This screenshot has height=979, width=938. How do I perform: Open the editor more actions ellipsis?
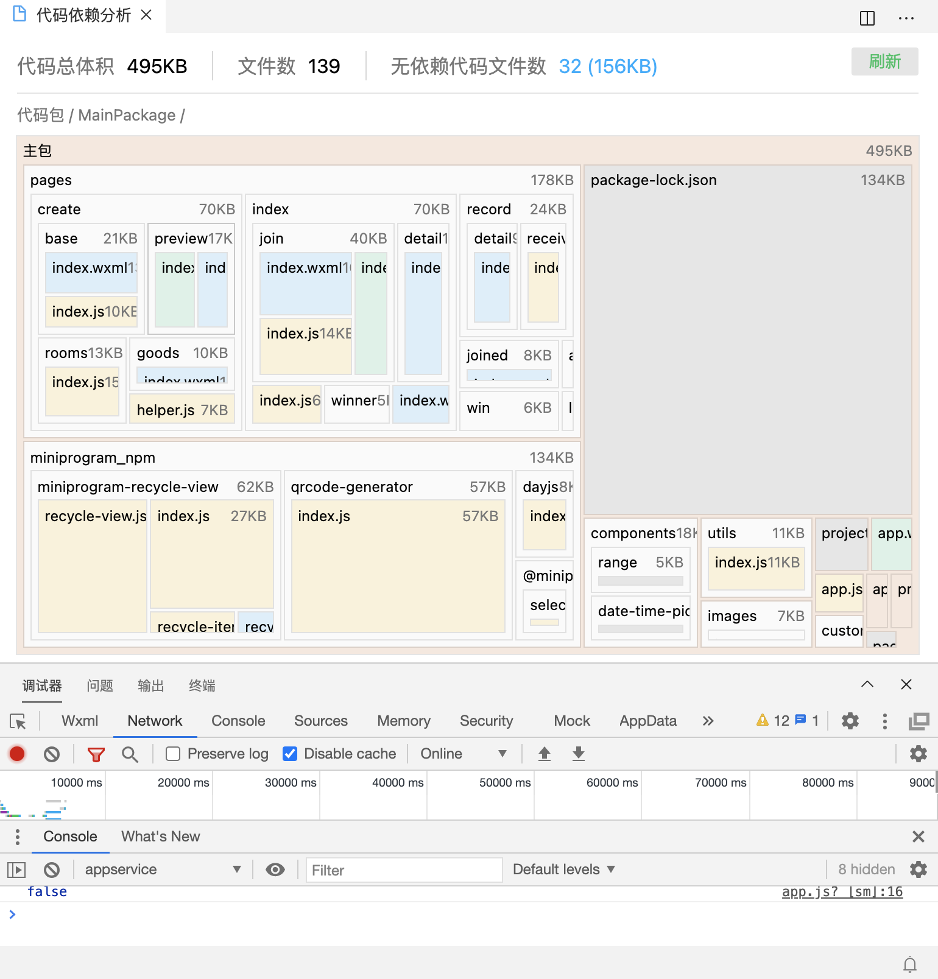(x=906, y=18)
